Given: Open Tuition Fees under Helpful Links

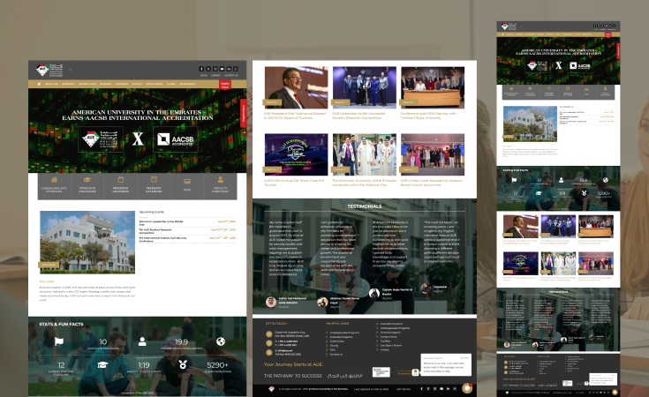Looking at the screenshot, I should point(337,341).
